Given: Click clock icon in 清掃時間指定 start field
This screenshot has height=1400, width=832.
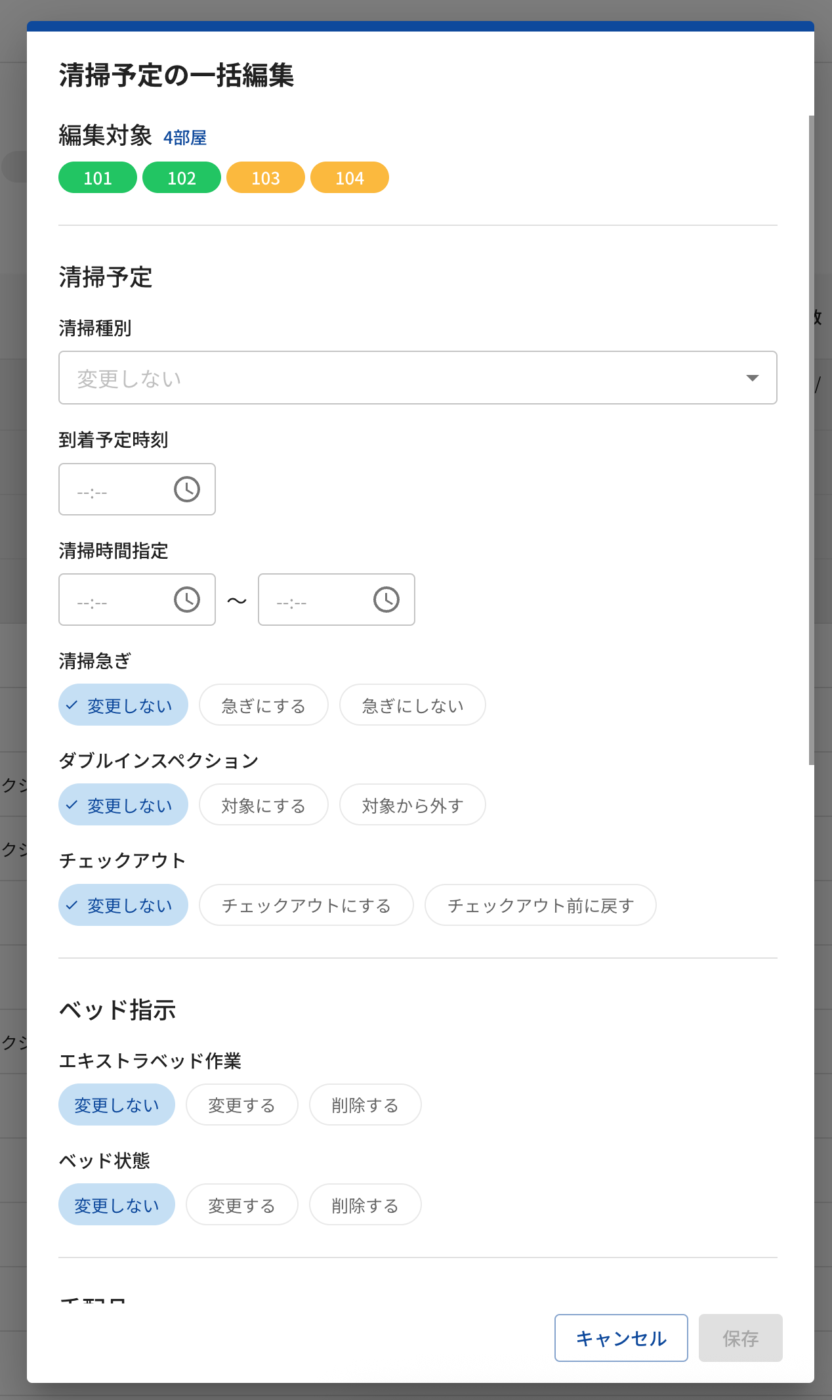Looking at the screenshot, I should (187, 600).
